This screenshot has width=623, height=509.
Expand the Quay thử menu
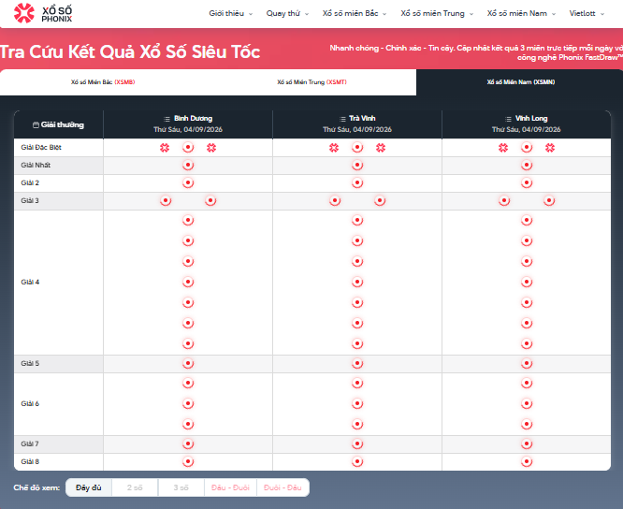pyautogui.click(x=287, y=13)
